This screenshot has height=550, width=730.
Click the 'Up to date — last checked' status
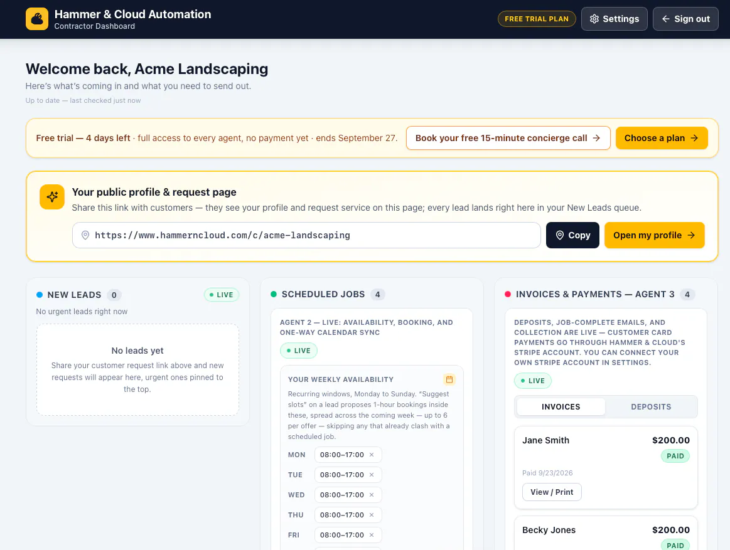click(83, 100)
